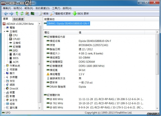
Task: Select 記憶體 in the tree
Action: (17, 47)
